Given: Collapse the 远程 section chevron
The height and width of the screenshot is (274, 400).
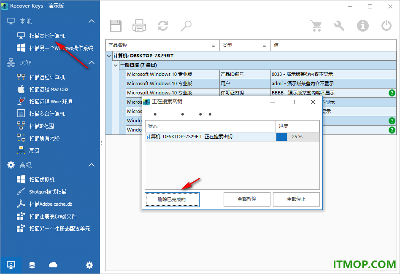Looking at the screenshot, I should tap(92, 62).
